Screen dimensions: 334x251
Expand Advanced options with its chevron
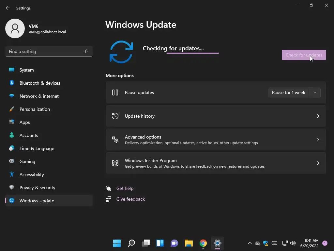(318, 139)
